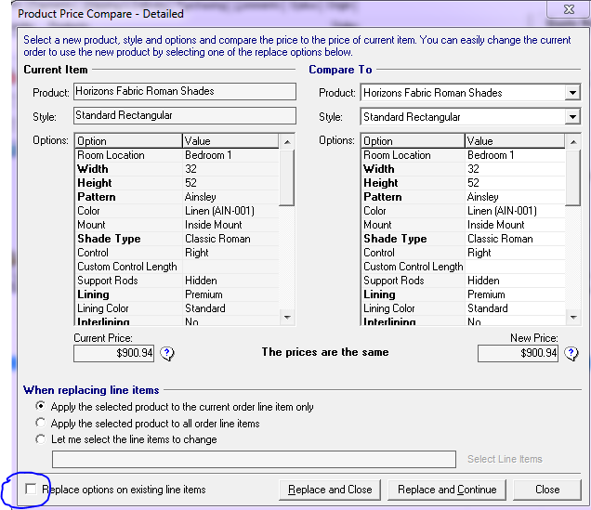
Task: Click Current Item options scrollbar thumb
Action: coord(287,177)
